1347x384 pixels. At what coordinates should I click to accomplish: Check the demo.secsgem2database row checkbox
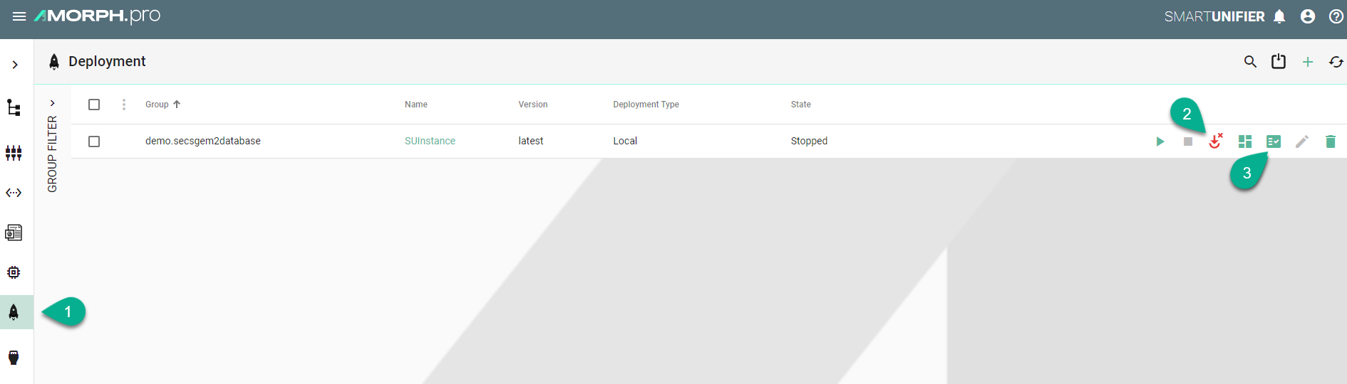click(94, 142)
